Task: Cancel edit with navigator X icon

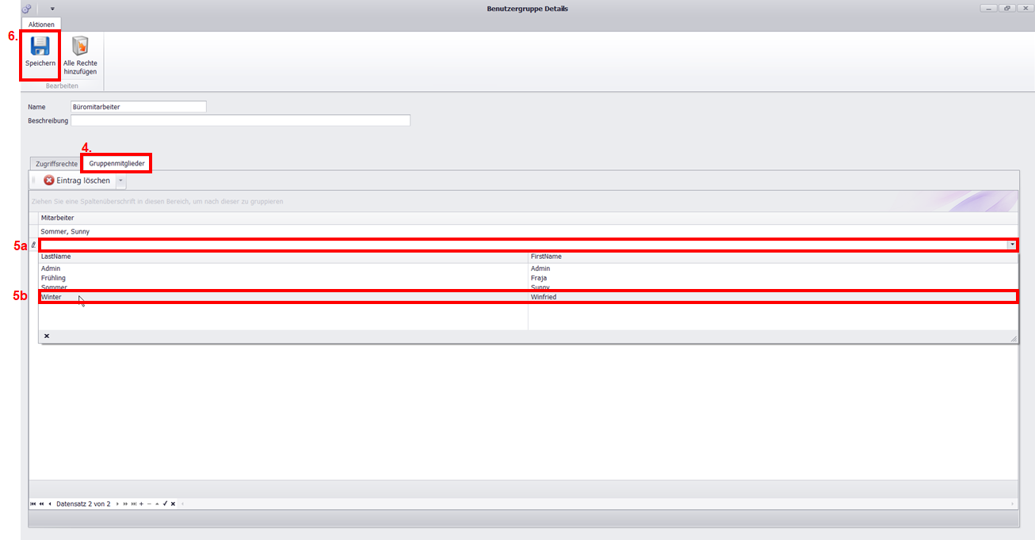Action: (x=173, y=504)
